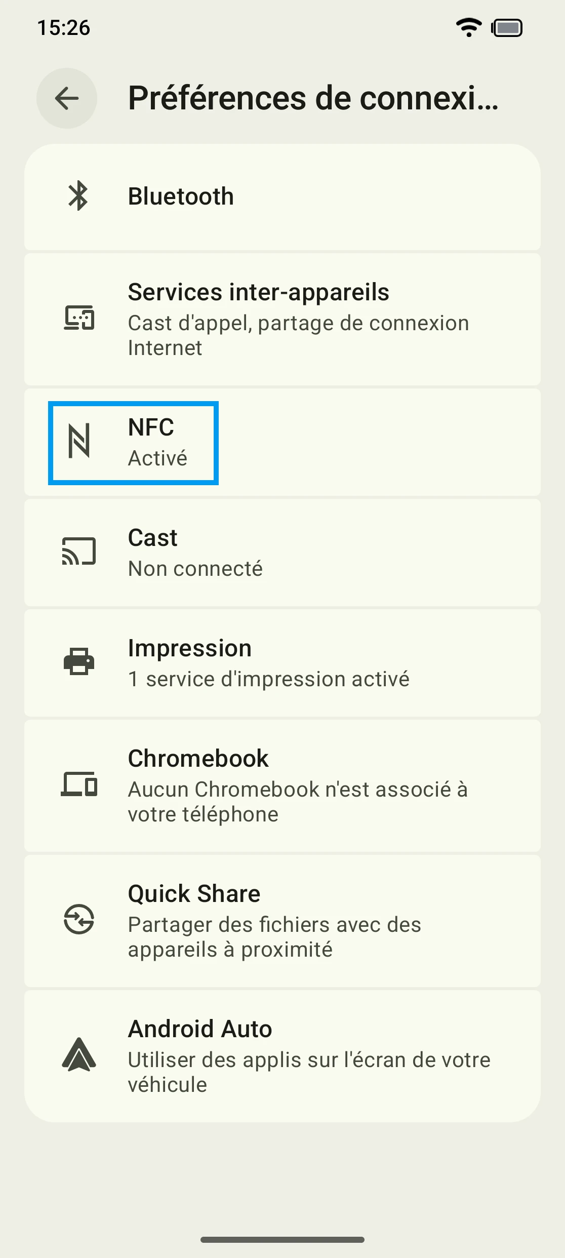
Task: Tap the printer icon for Impression
Action: pos(79,661)
